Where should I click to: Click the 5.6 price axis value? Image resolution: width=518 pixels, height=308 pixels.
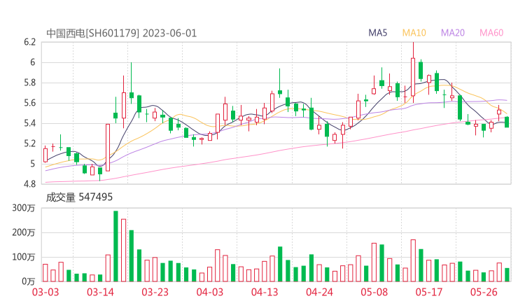tap(29, 103)
